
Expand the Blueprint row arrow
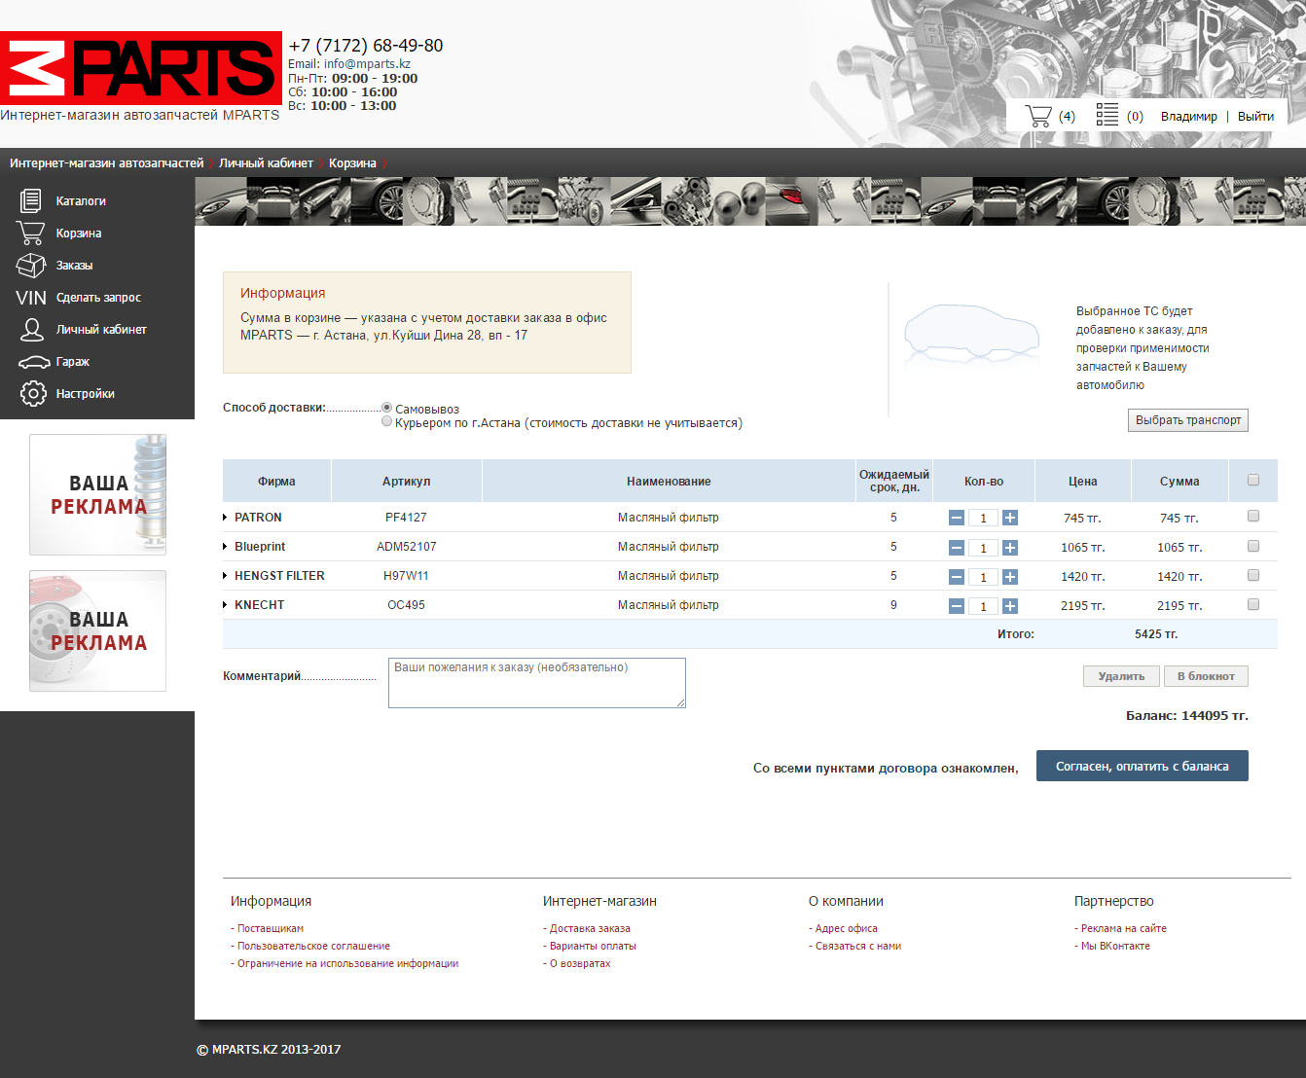coord(225,547)
